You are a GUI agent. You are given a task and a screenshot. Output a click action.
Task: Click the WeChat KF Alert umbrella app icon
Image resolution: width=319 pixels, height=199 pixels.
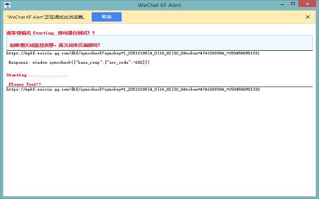(7, 5)
